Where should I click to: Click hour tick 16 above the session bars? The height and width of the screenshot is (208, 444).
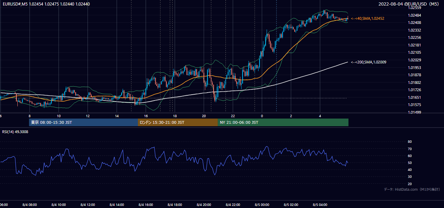146,116
